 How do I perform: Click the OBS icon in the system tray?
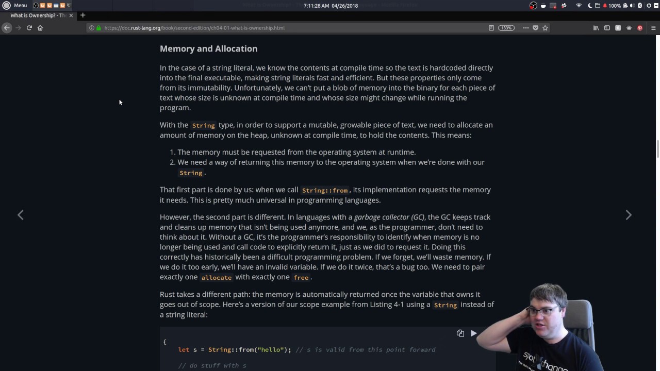point(533,6)
